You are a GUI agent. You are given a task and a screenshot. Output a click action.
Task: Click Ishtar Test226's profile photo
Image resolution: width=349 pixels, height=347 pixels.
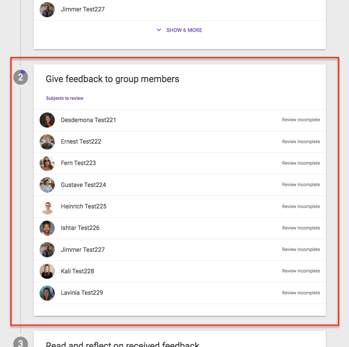click(47, 228)
